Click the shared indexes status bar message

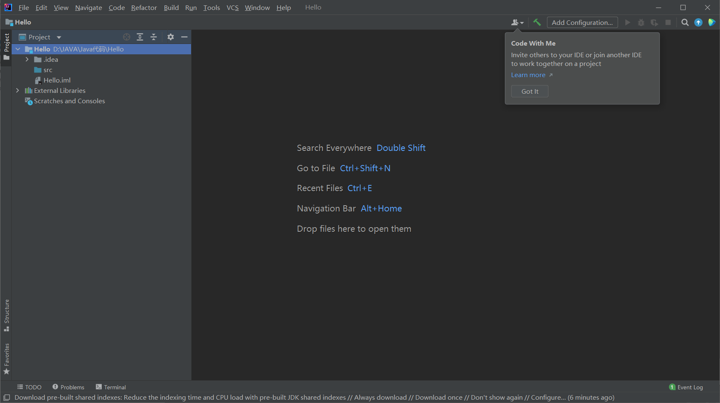pos(314,398)
